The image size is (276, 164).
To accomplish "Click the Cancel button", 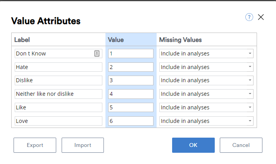I will 241,145.
